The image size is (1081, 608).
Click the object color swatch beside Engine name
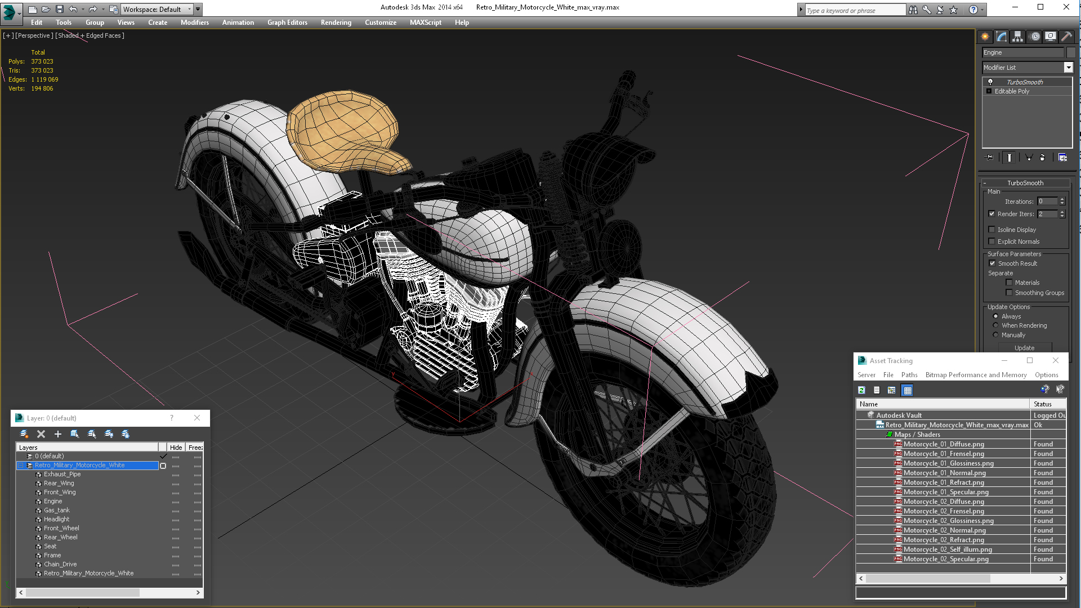point(1071,52)
